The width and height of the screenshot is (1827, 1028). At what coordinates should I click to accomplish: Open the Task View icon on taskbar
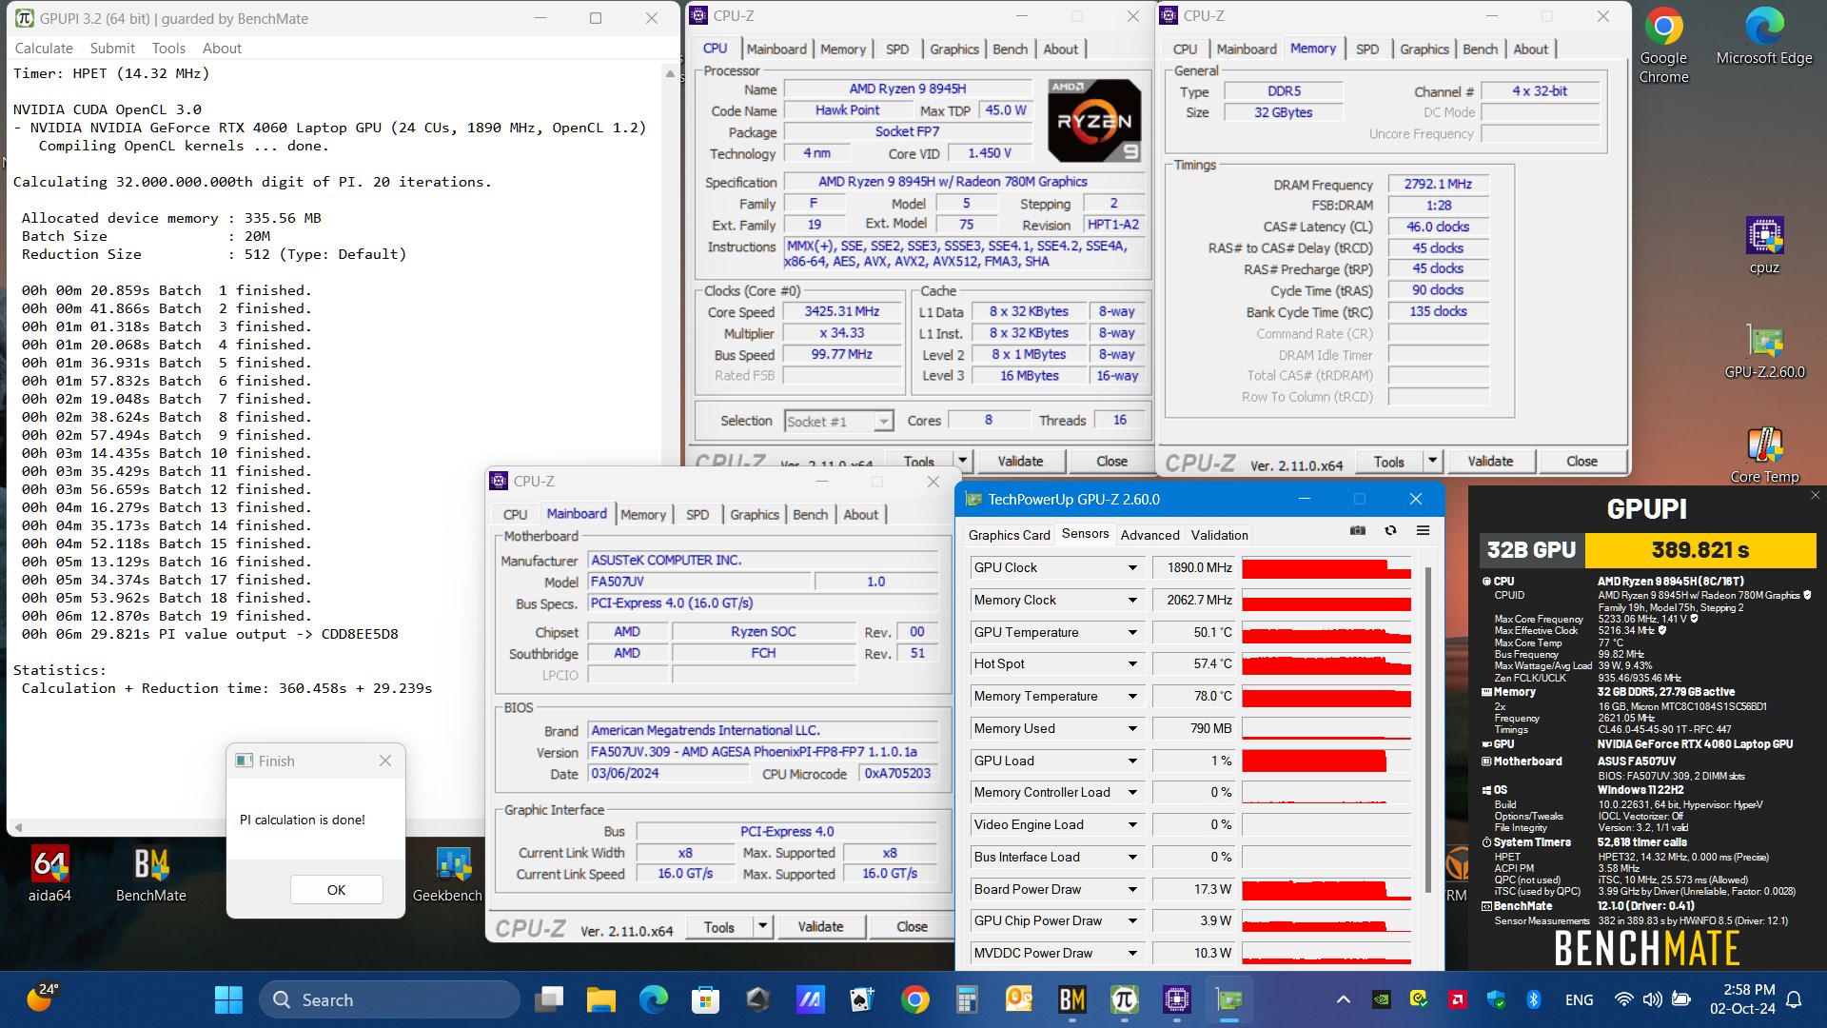tap(549, 999)
